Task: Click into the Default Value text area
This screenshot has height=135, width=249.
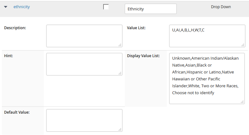Action: point(84,120)
